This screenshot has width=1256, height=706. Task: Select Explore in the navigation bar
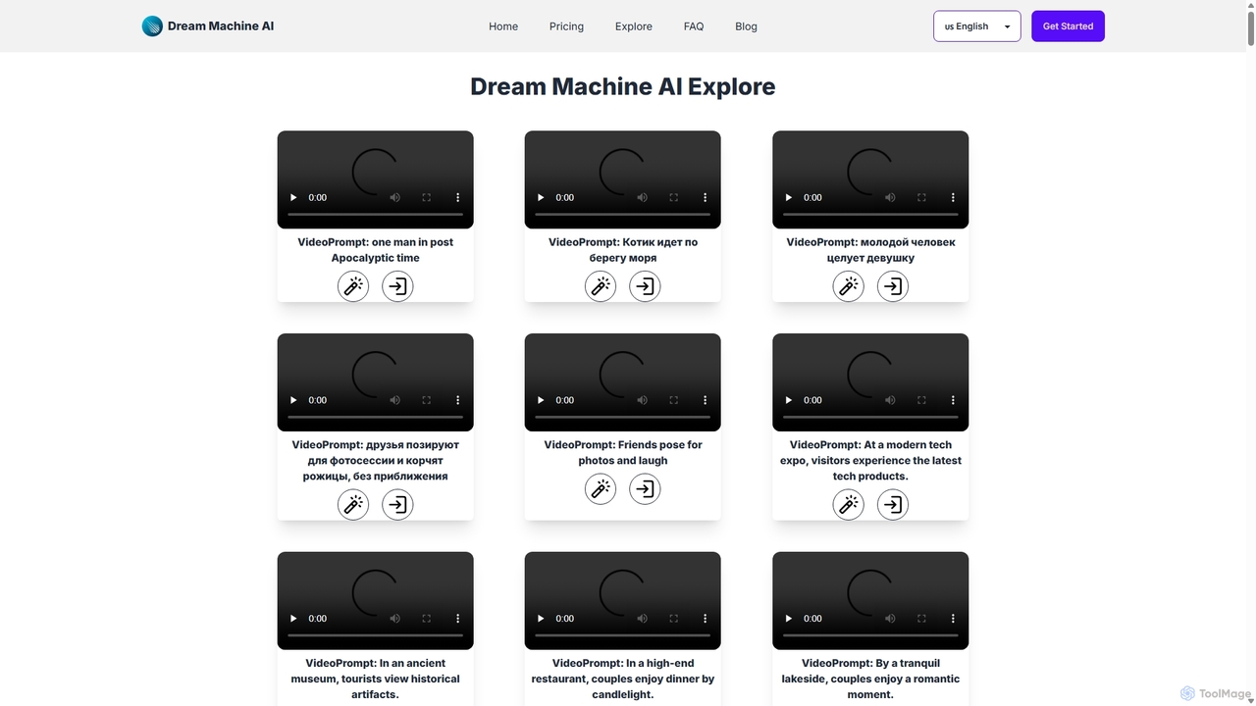(x=634, y=26)
